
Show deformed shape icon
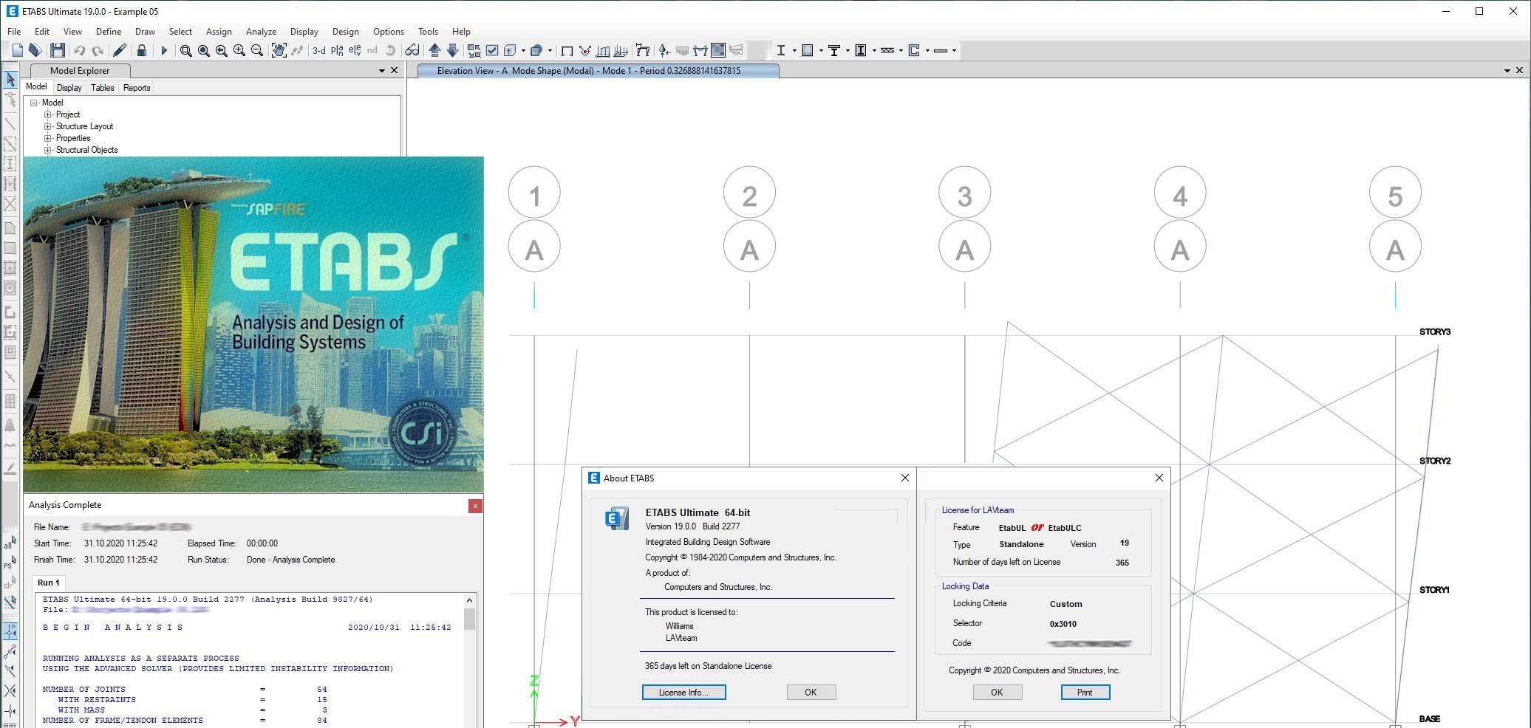[643, 51]
